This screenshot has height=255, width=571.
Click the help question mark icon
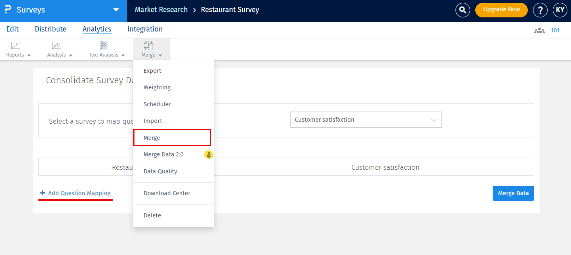(x=540, y=10)
